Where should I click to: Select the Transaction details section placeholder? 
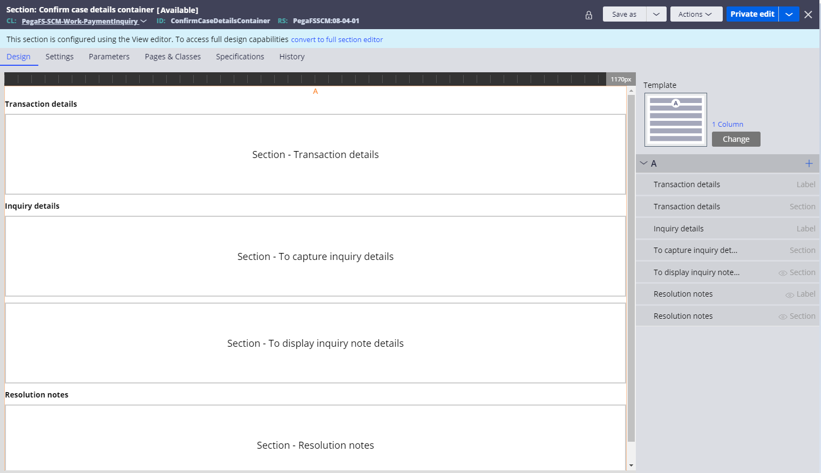click(x=315, y=154)
